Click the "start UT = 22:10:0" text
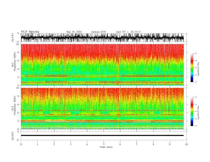This screenshot has height=162, width=210. pos(128,32)
